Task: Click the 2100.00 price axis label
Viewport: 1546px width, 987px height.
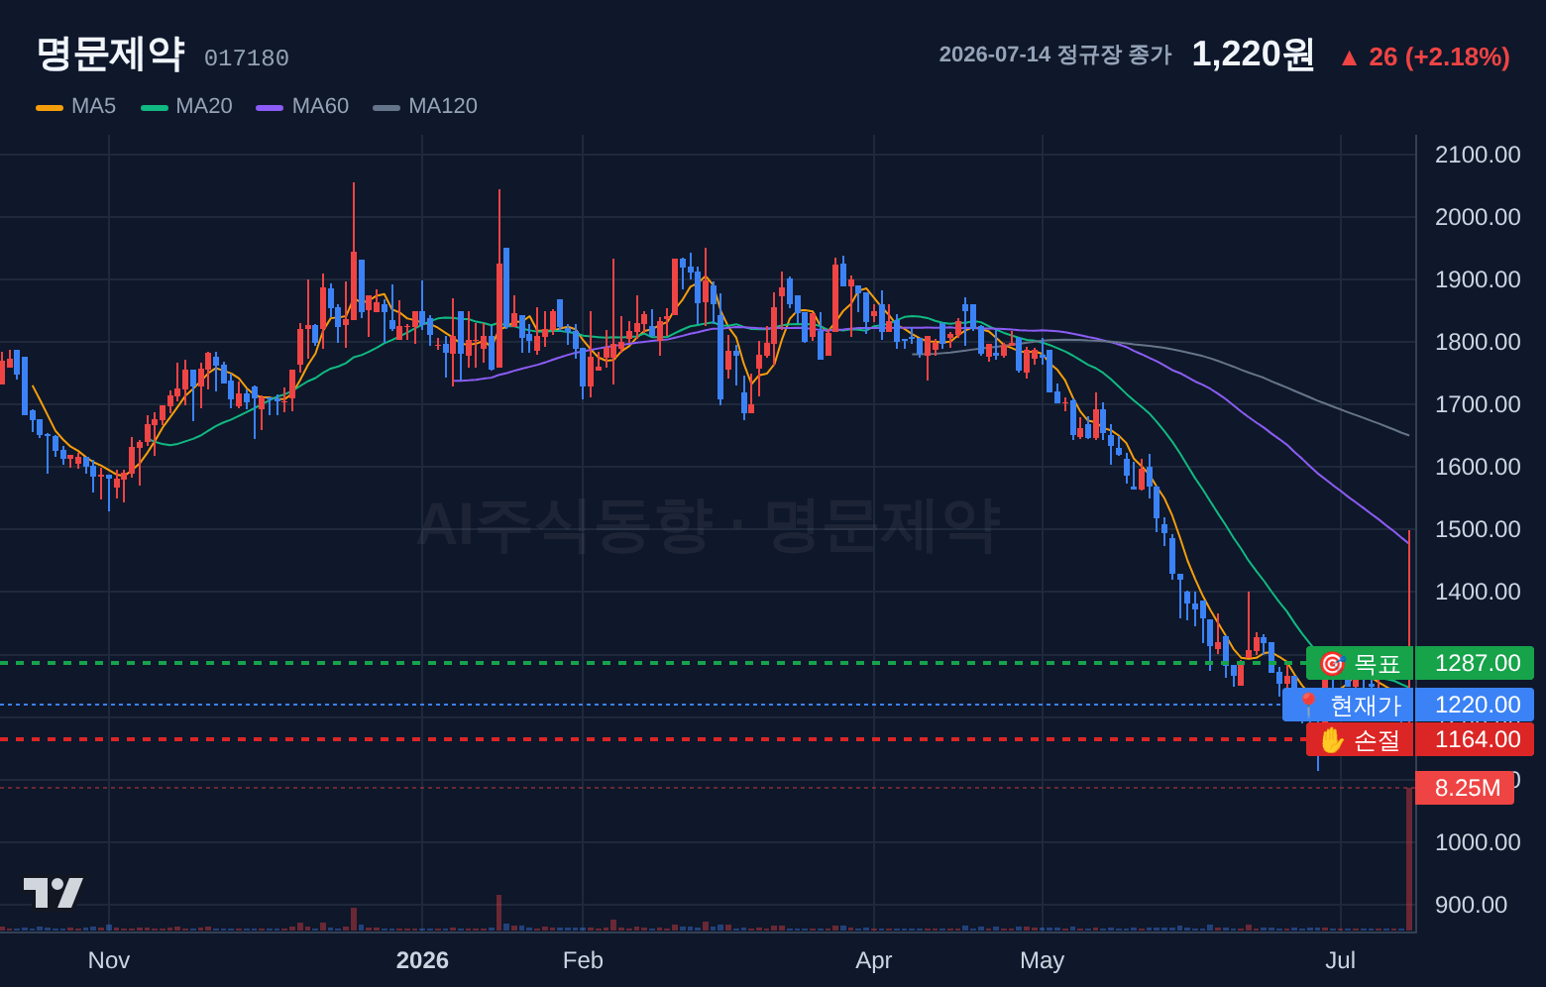Action: pyautogui.click(x=1478, y=155)
